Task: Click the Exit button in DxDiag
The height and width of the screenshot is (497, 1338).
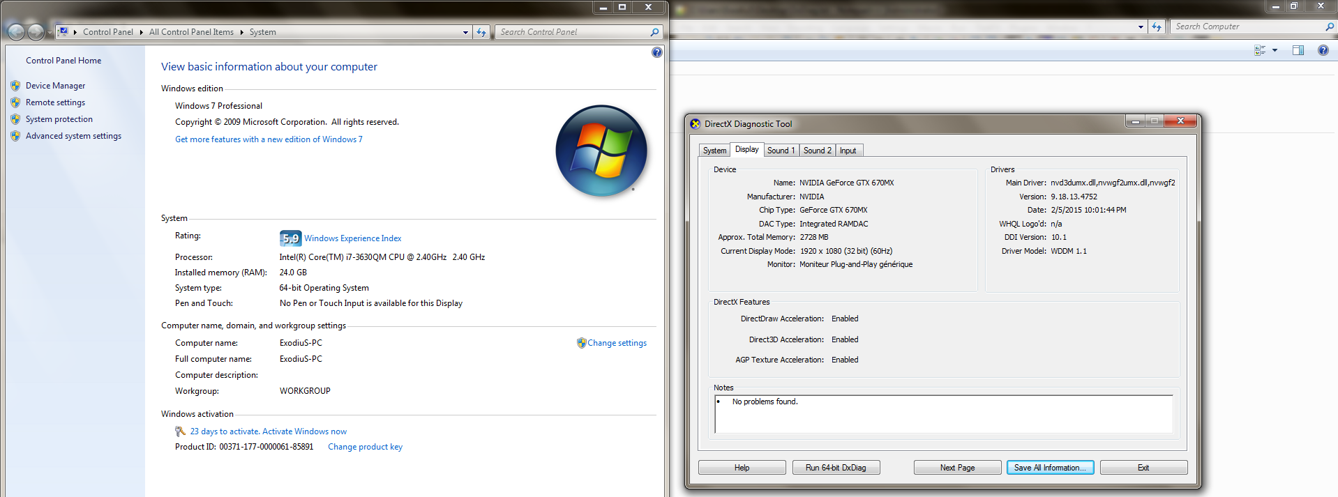Action: tap(1143, 468)
